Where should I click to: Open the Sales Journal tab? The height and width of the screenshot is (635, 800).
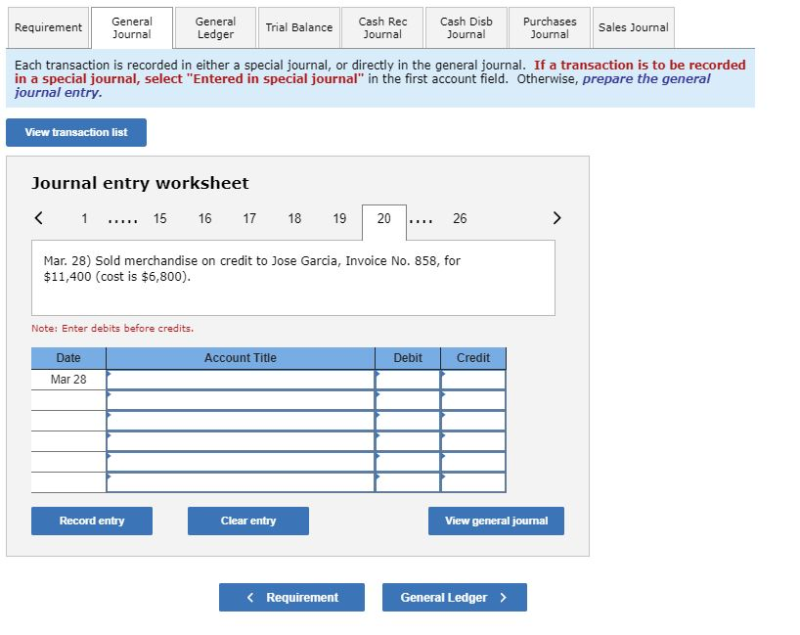coord(633,27)
